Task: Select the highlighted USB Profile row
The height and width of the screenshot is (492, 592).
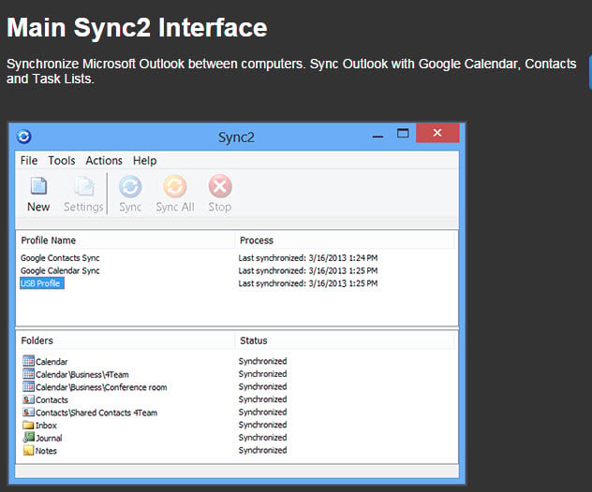Action: tap(42, 283)
